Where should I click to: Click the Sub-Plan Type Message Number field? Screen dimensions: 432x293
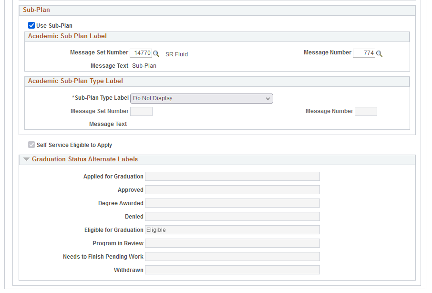[366, 111]
